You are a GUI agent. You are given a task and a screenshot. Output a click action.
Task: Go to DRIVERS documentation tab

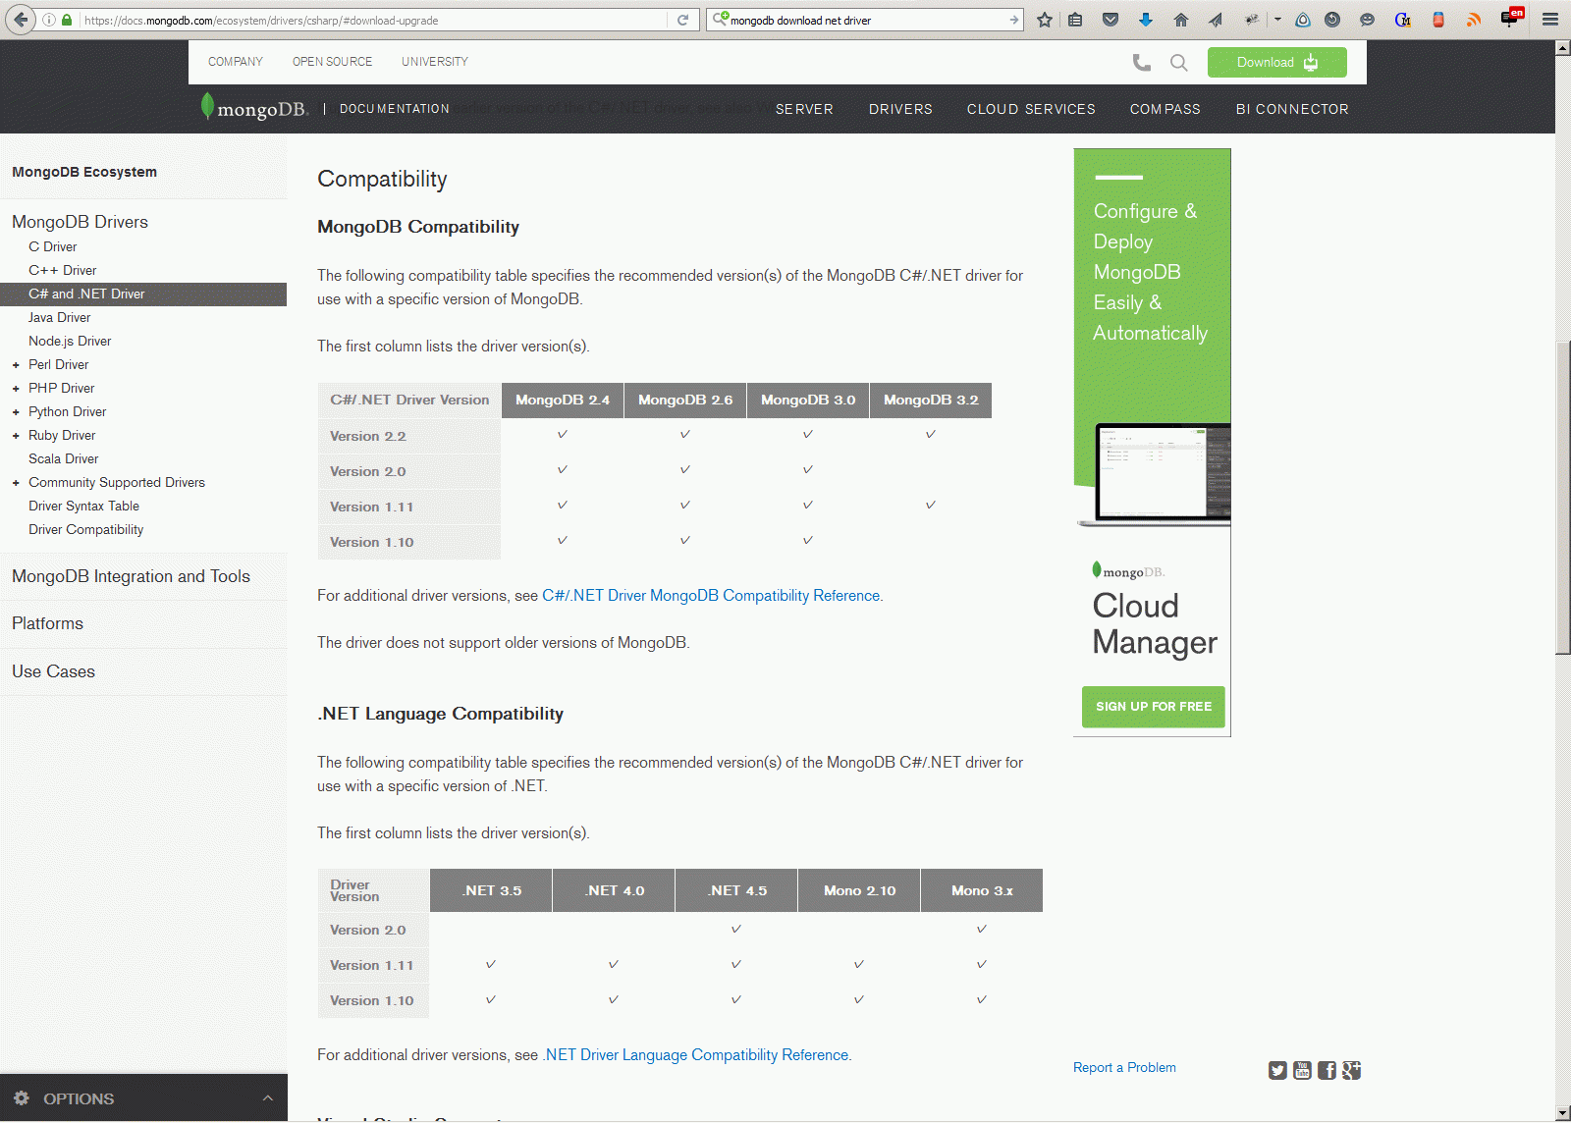[900, 109]
